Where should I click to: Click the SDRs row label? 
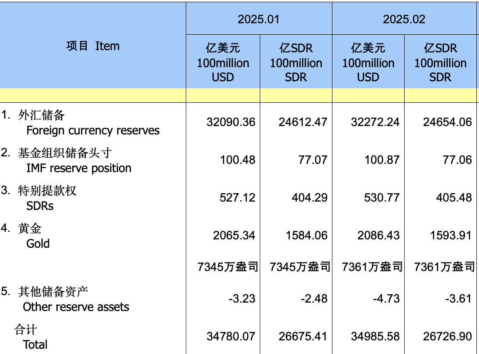coord(40,206)
